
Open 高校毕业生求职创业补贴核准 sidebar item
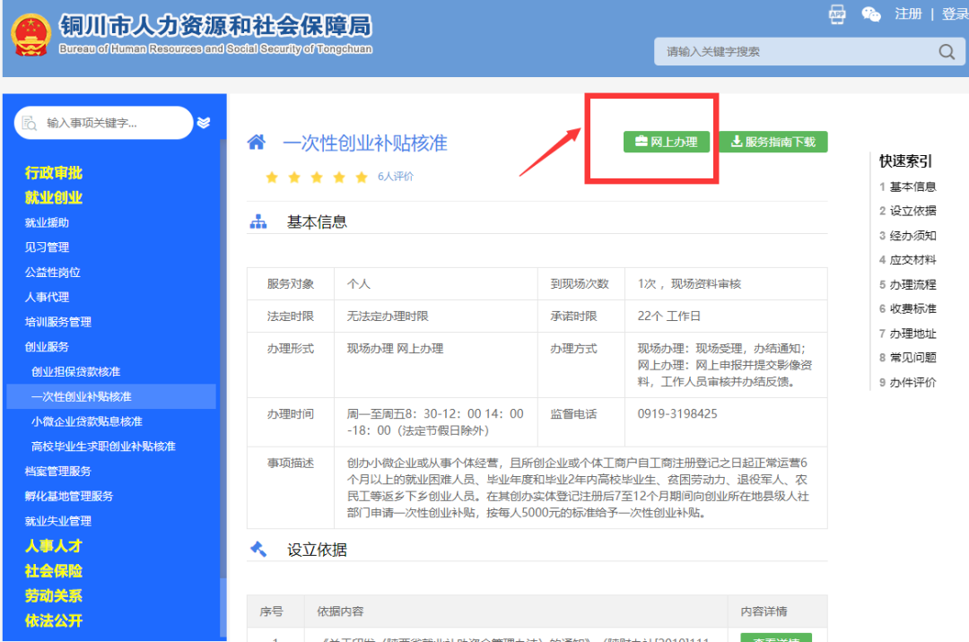coord(104,447)
